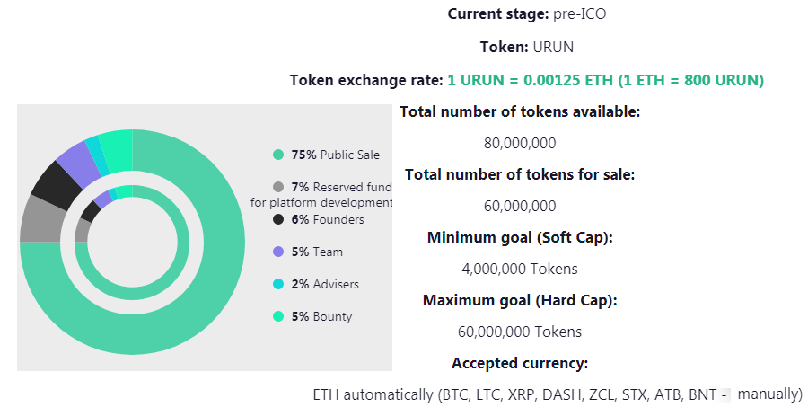
Task: Click the purple Team legend dot
Action: click(278, 252)
